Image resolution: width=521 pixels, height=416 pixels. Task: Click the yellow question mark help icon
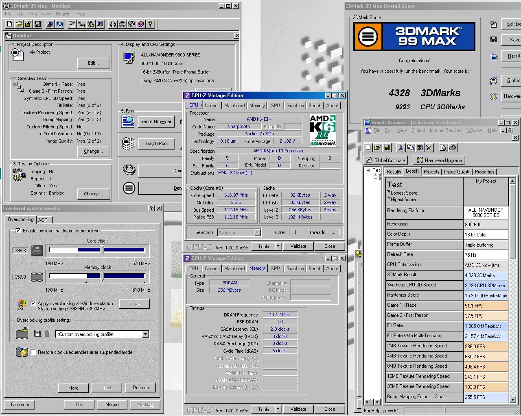tap(150, 24)
